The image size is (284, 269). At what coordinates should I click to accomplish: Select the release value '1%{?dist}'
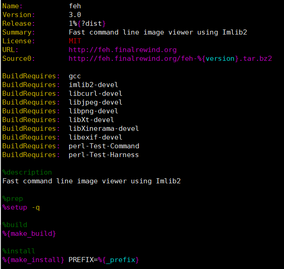pyautogui.click(x=87, y=23)
